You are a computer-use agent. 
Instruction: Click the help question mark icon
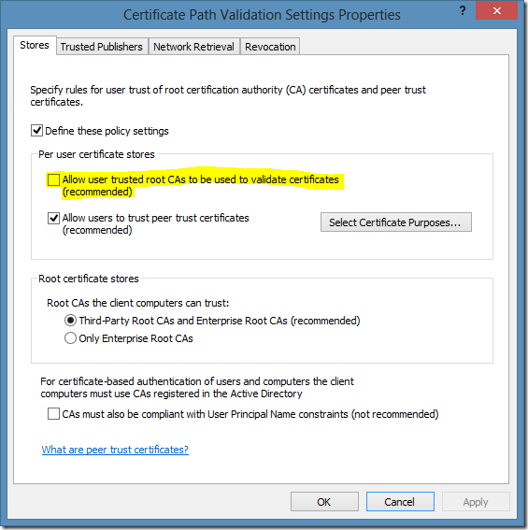(463, 11)
